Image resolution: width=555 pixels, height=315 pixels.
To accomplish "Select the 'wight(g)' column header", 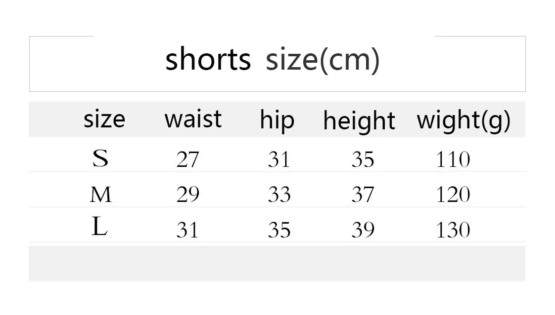I will pos(463,120).
